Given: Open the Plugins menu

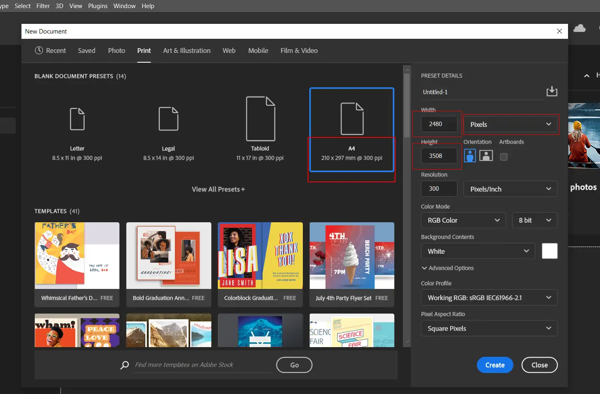Looking at the screenshot, I should point(98,6).
